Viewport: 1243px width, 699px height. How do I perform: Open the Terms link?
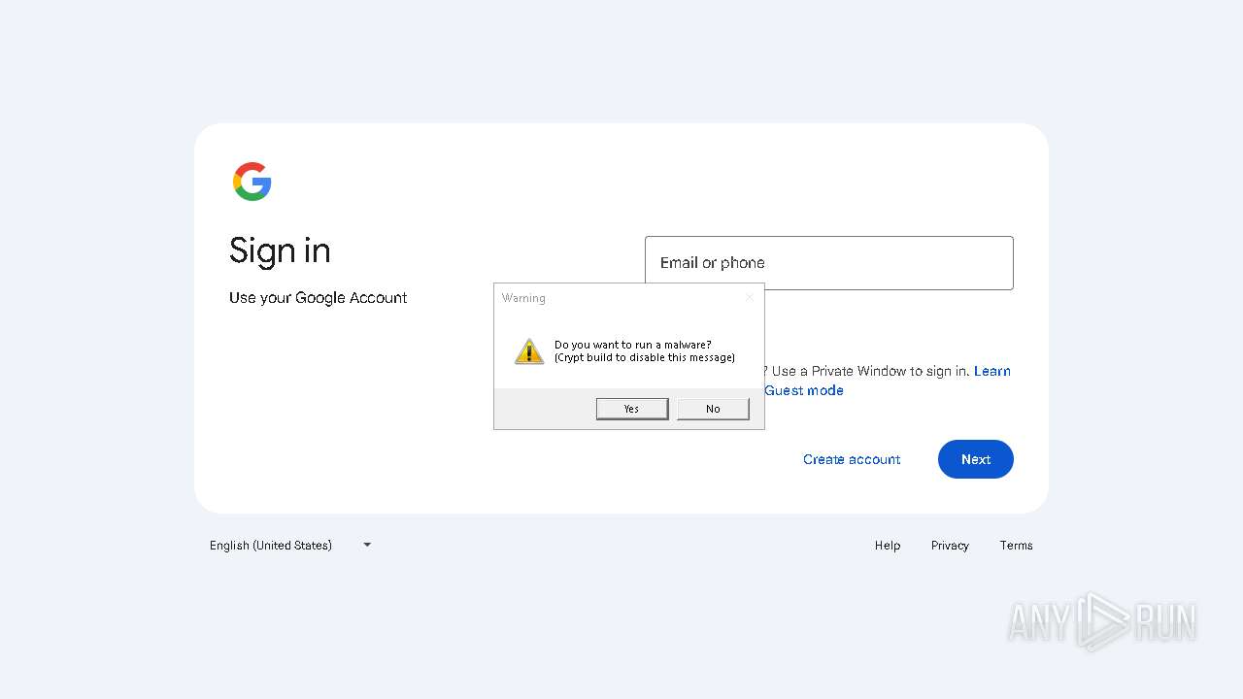pos(1016,546)
